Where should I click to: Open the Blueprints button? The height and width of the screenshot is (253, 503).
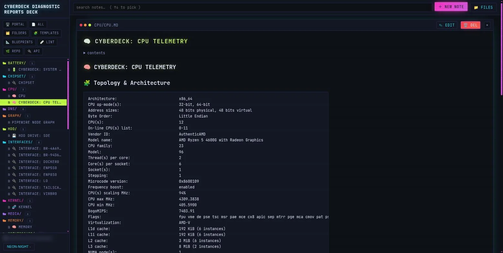[19, 42]
